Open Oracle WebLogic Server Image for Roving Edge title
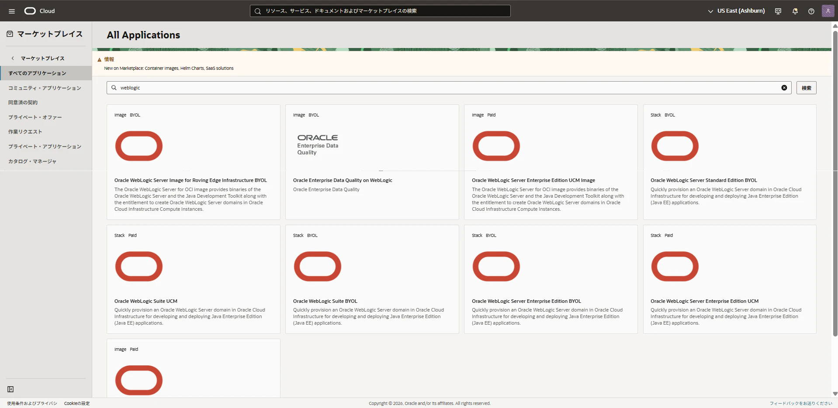The image size is (838, 408). point(190,180)
